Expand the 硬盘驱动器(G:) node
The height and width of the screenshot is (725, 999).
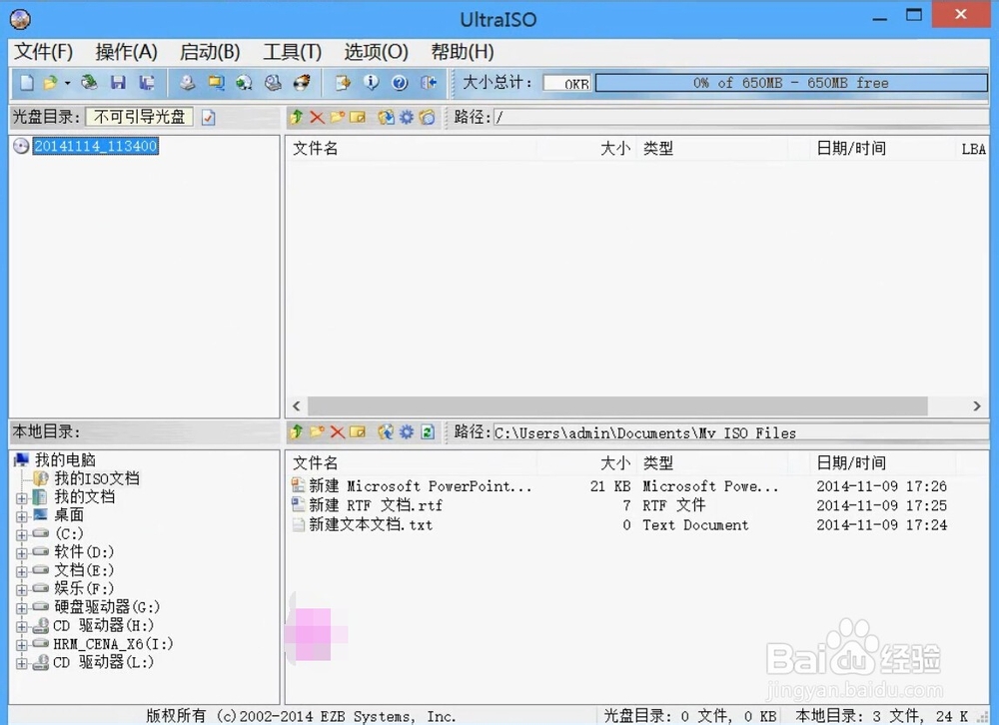point(22,608)
